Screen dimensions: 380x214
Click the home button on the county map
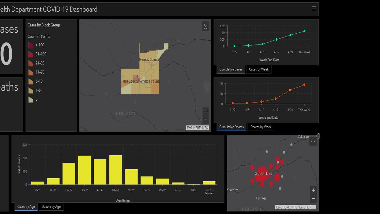click(x=205, y=26)
